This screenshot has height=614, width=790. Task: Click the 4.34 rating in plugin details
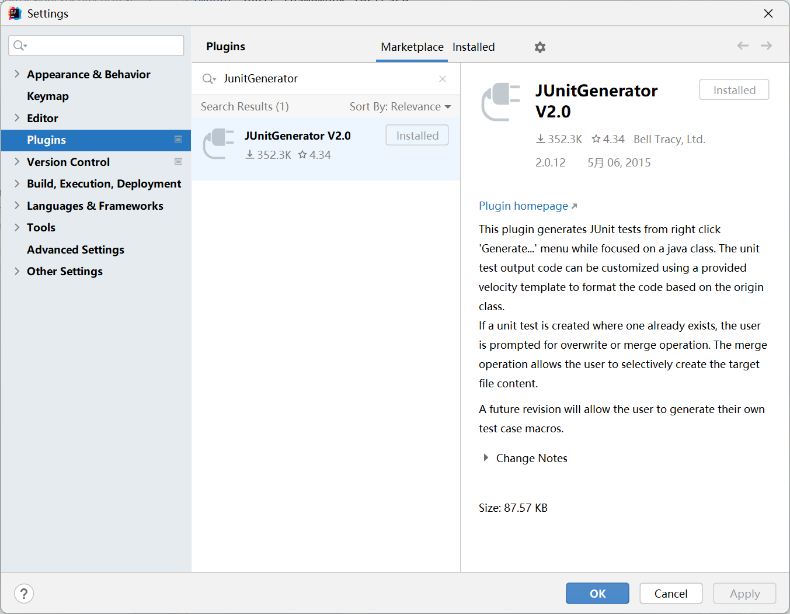coord(608,139)
